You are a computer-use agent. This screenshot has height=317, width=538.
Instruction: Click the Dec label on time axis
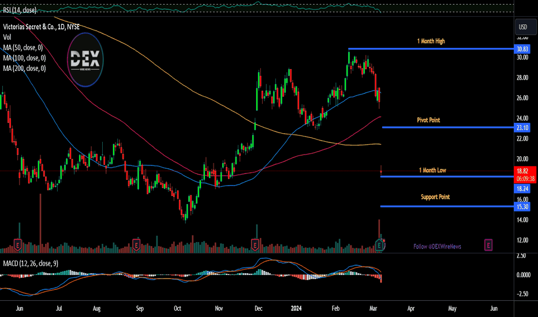point(259,308)
